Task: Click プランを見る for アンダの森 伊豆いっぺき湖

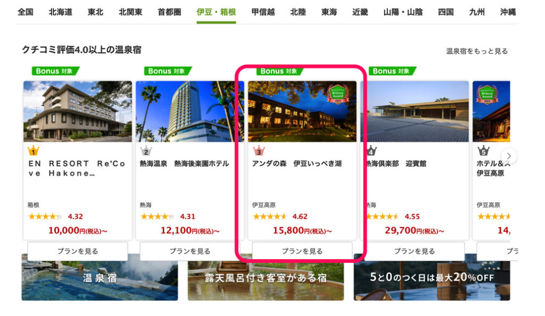Action: [x=302, y=251]
